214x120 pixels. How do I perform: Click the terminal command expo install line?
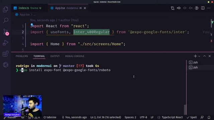pos(65,70)
